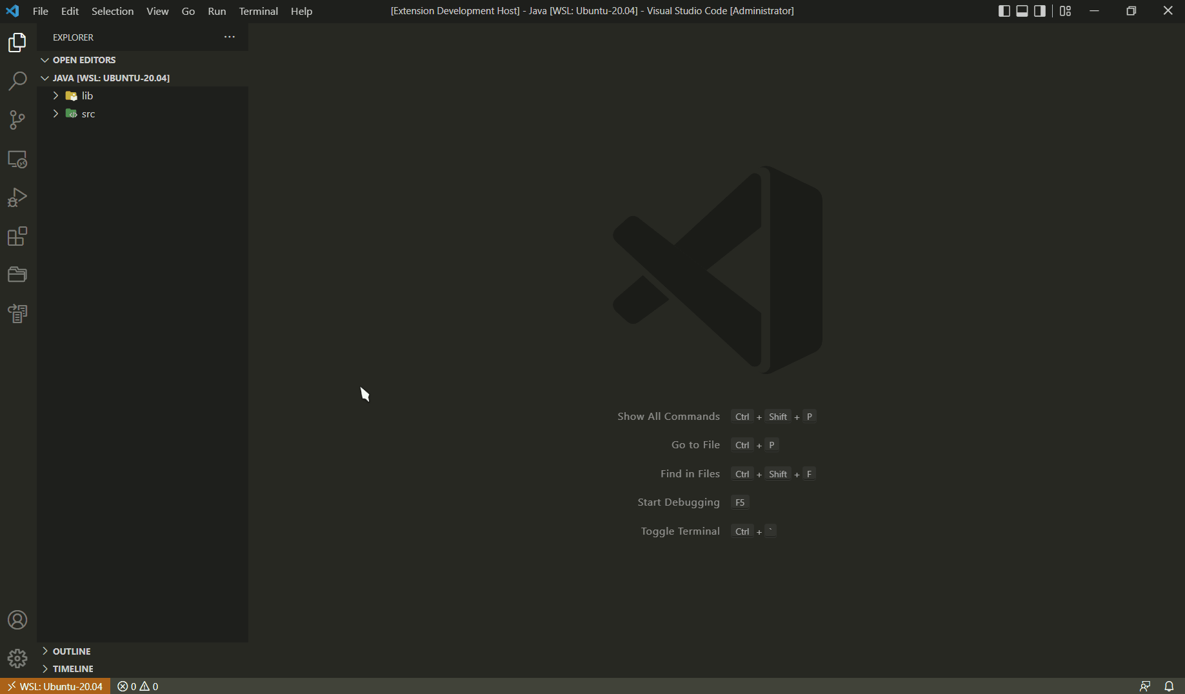Open the server-documents icon view in activity bar
The height and width of the screenshot is (694, 1185).
pos(17,313)
